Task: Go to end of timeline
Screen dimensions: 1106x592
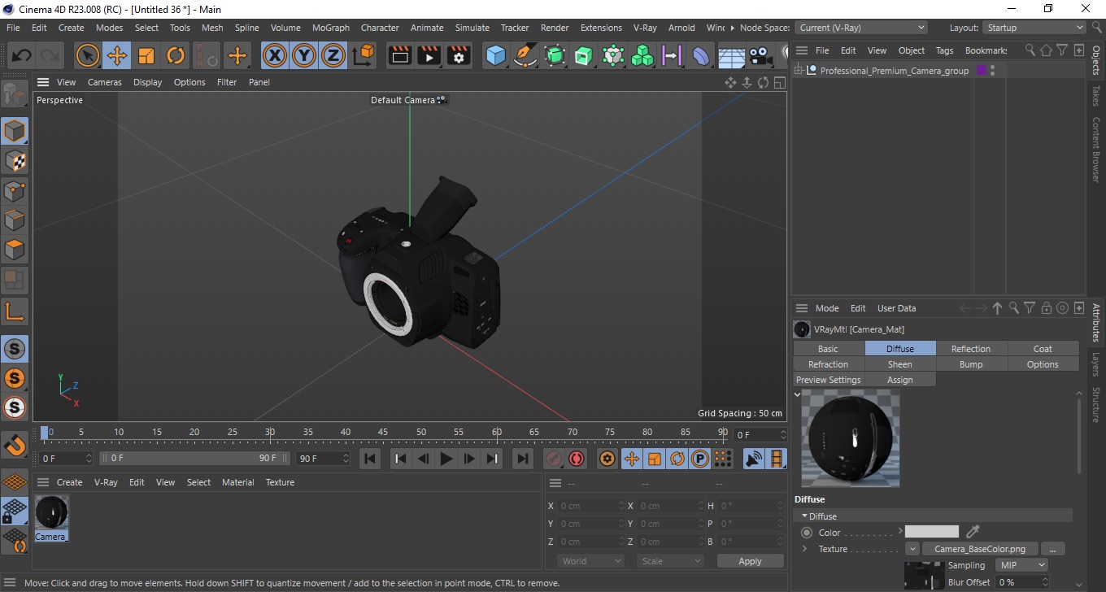Action: tap(523, 459)
